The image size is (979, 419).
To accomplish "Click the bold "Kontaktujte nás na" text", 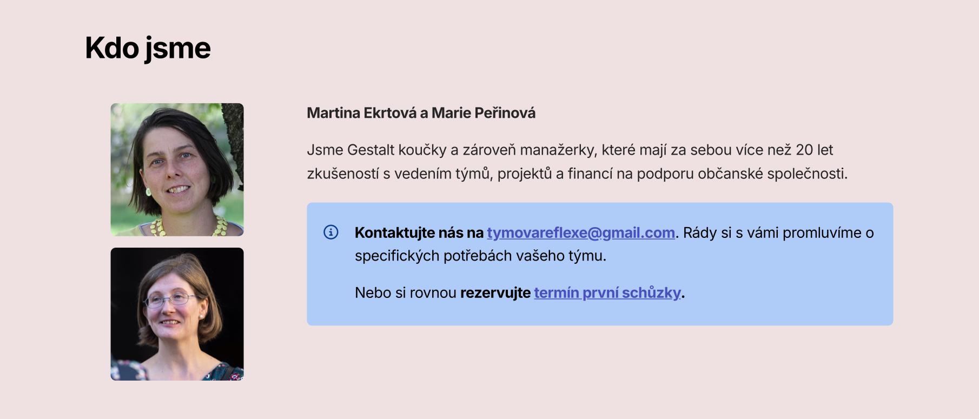I will (x=419, y=232).
